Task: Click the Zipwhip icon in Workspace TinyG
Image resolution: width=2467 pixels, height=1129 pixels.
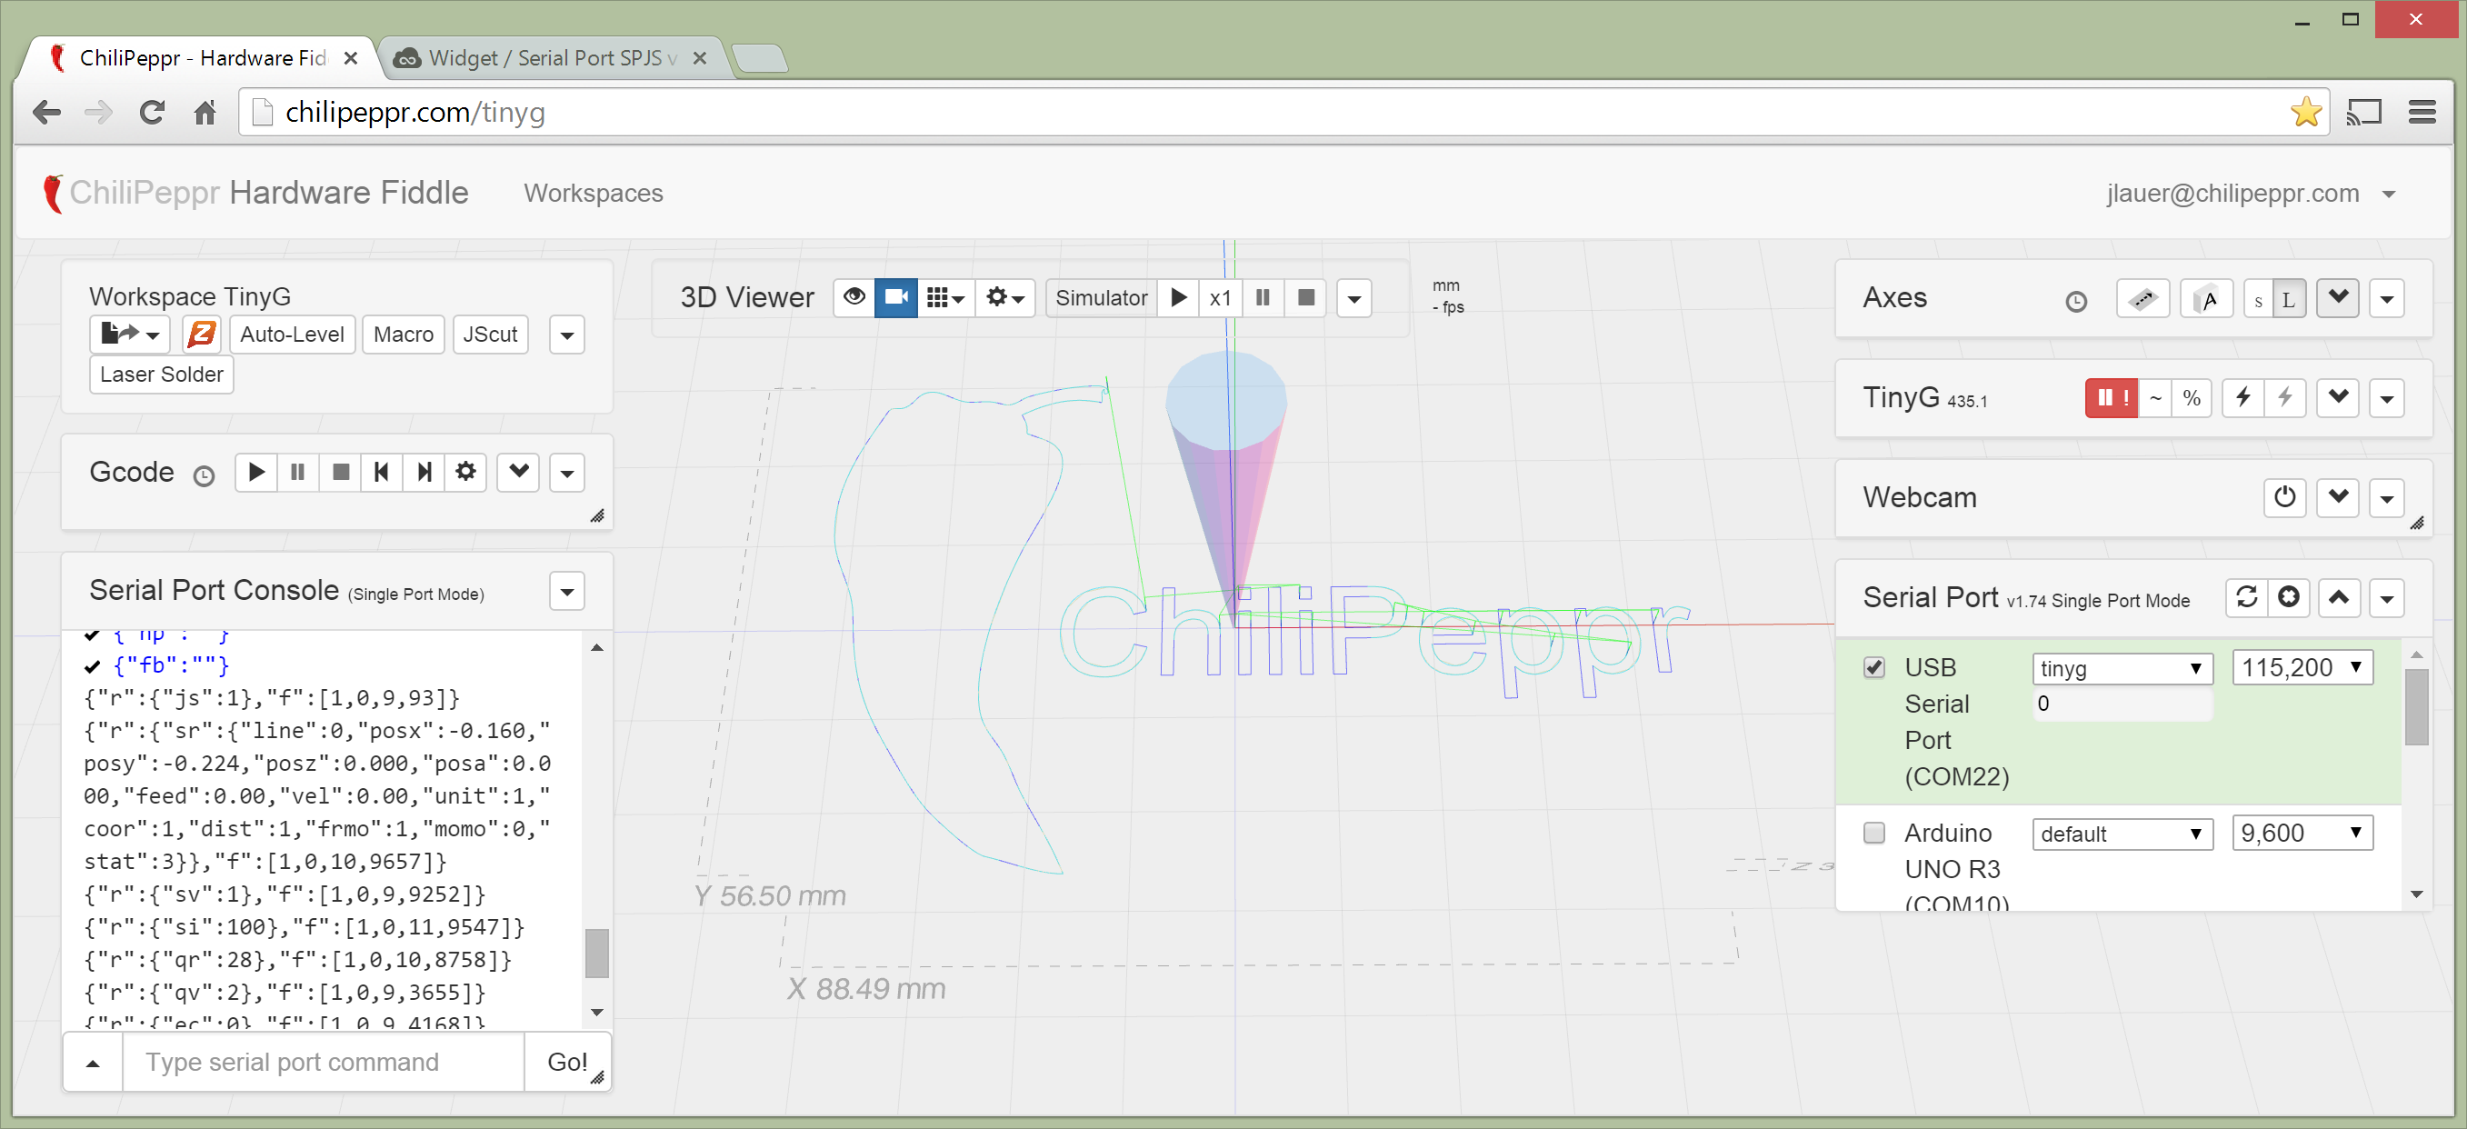Action: tap(201, 335)
